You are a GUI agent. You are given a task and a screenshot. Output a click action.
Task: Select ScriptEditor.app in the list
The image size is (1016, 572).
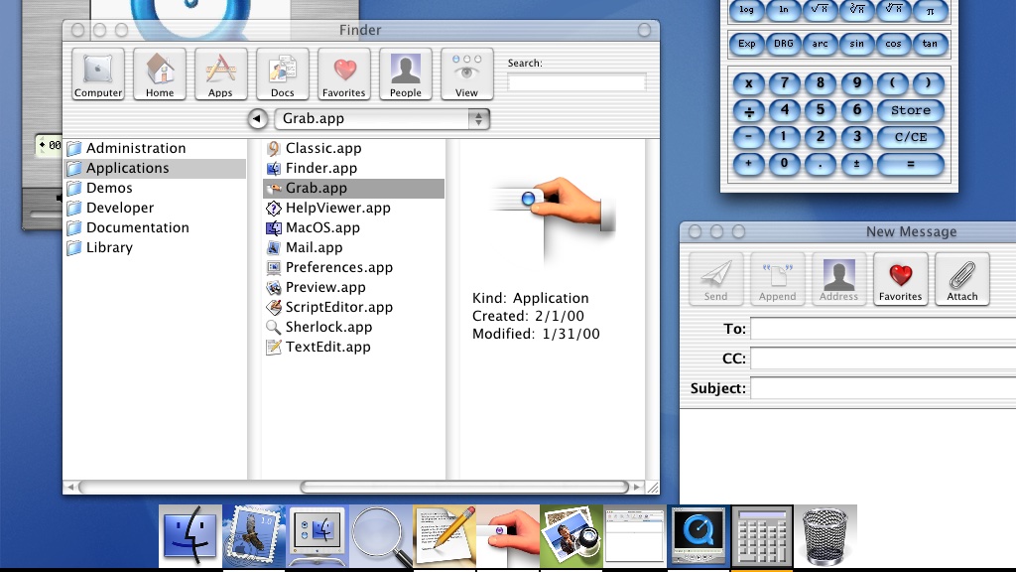click(x=354, y=308)
